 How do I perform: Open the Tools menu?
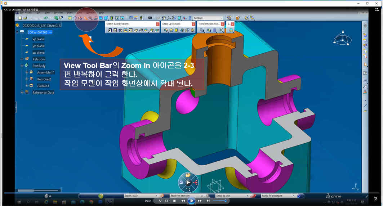coord(80,13)
